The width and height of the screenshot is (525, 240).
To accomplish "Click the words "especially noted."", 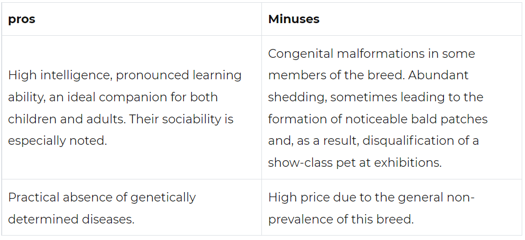I will point(57,141).
